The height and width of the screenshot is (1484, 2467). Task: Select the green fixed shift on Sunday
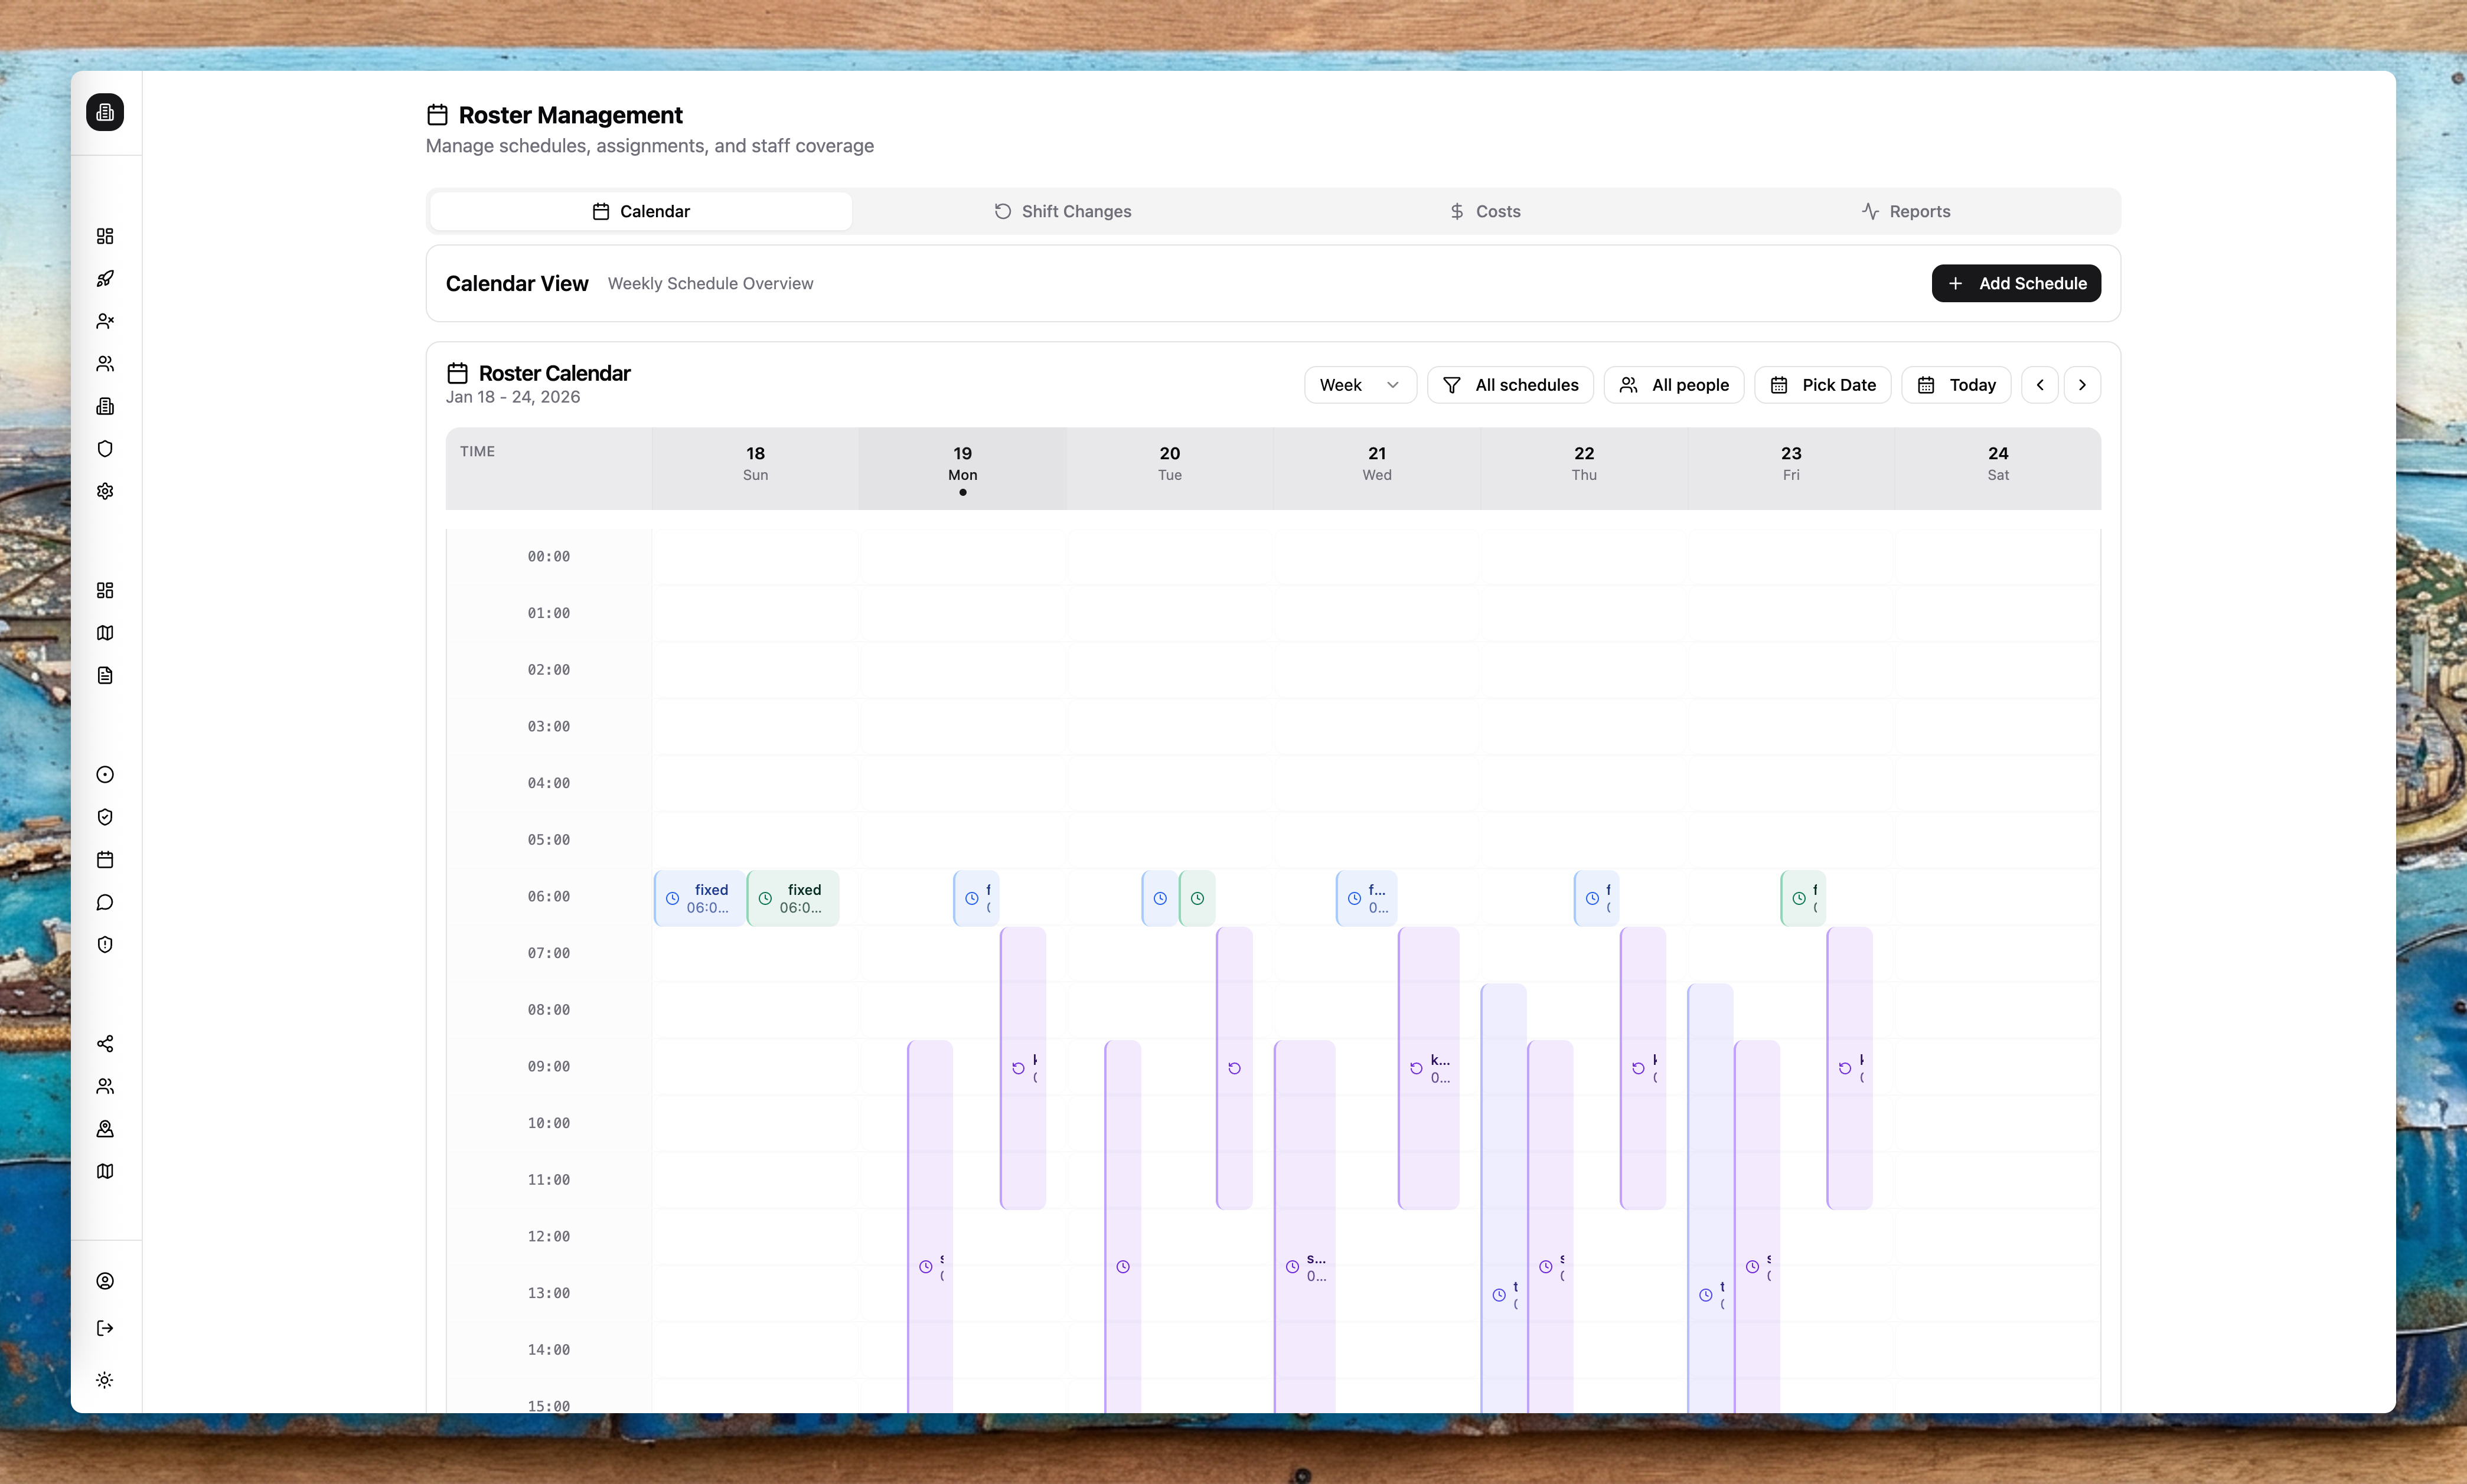click(793, 898)
